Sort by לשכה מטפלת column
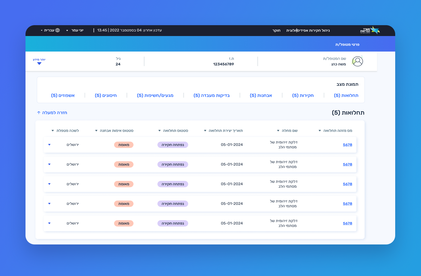This screenshot has height=276, width=421. point(65,130)
